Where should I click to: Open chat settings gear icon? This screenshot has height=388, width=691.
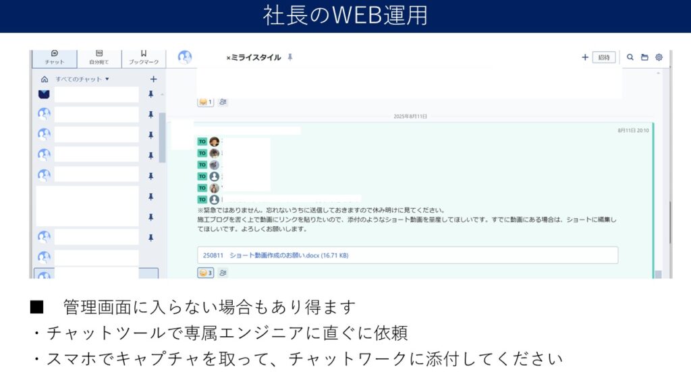(659, 58)
